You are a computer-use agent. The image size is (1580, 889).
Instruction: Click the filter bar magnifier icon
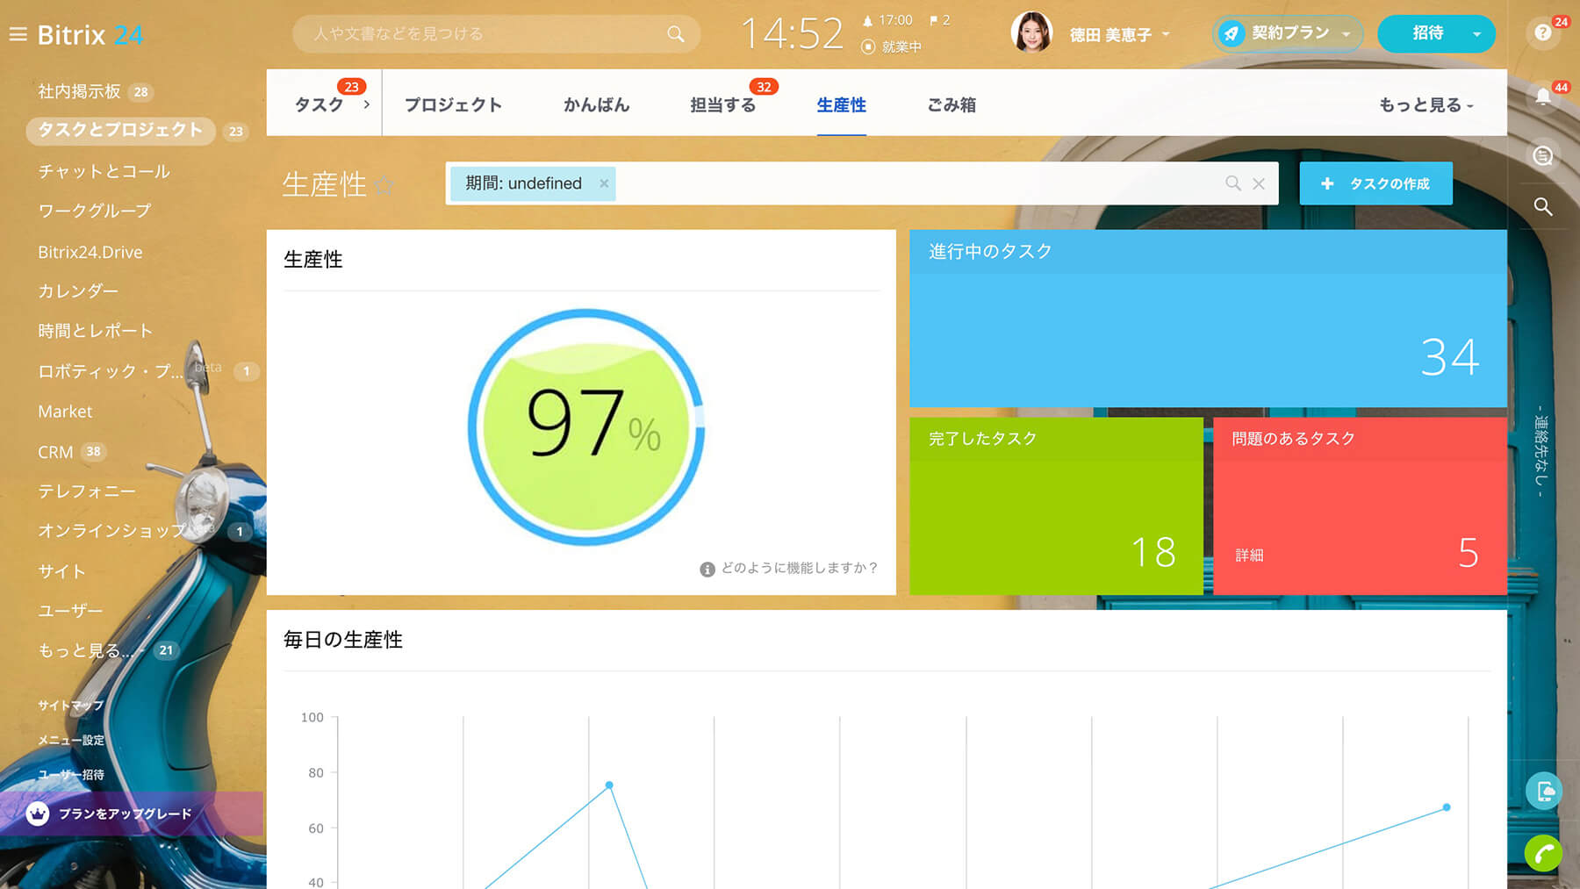(x=1233, y=183)
